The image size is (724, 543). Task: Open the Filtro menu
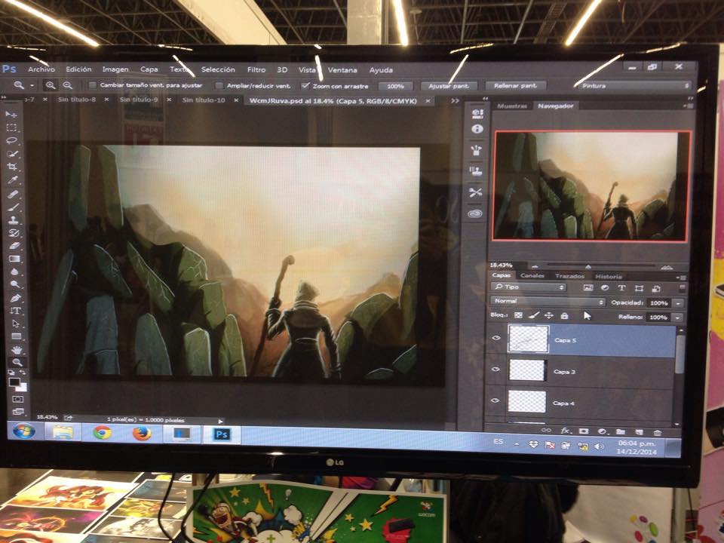coord(256,69)
